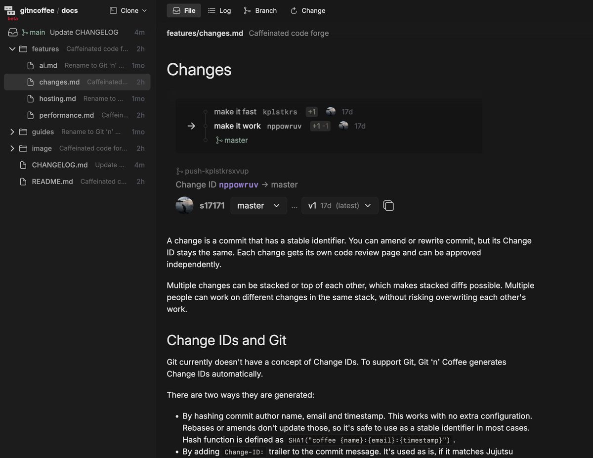Select the main branch label

[34, 32]
